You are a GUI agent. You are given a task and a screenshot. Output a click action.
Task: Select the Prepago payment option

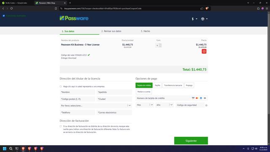click(x=189, y=85)
